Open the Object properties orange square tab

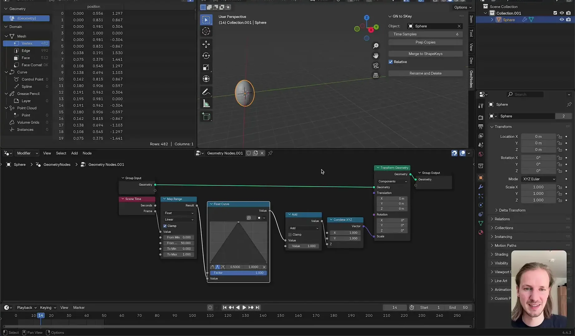point(481,178)
